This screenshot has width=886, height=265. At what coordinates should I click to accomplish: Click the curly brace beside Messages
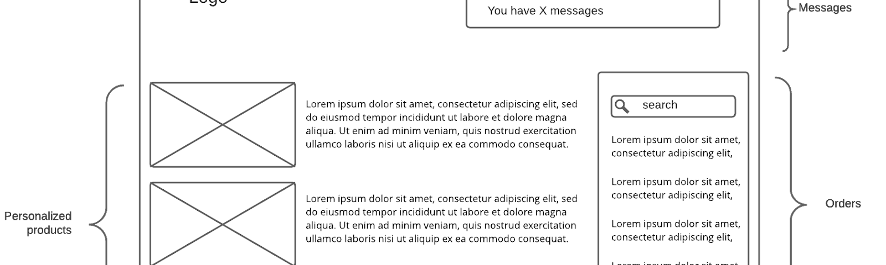pos(789,25)
